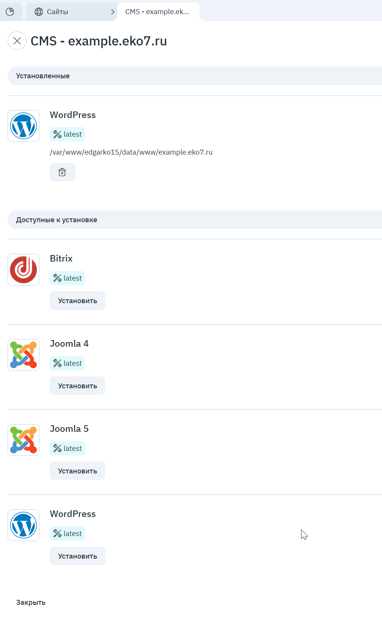Click the globe icon in Сайты tab
The image size is (382, 625).
39,12
